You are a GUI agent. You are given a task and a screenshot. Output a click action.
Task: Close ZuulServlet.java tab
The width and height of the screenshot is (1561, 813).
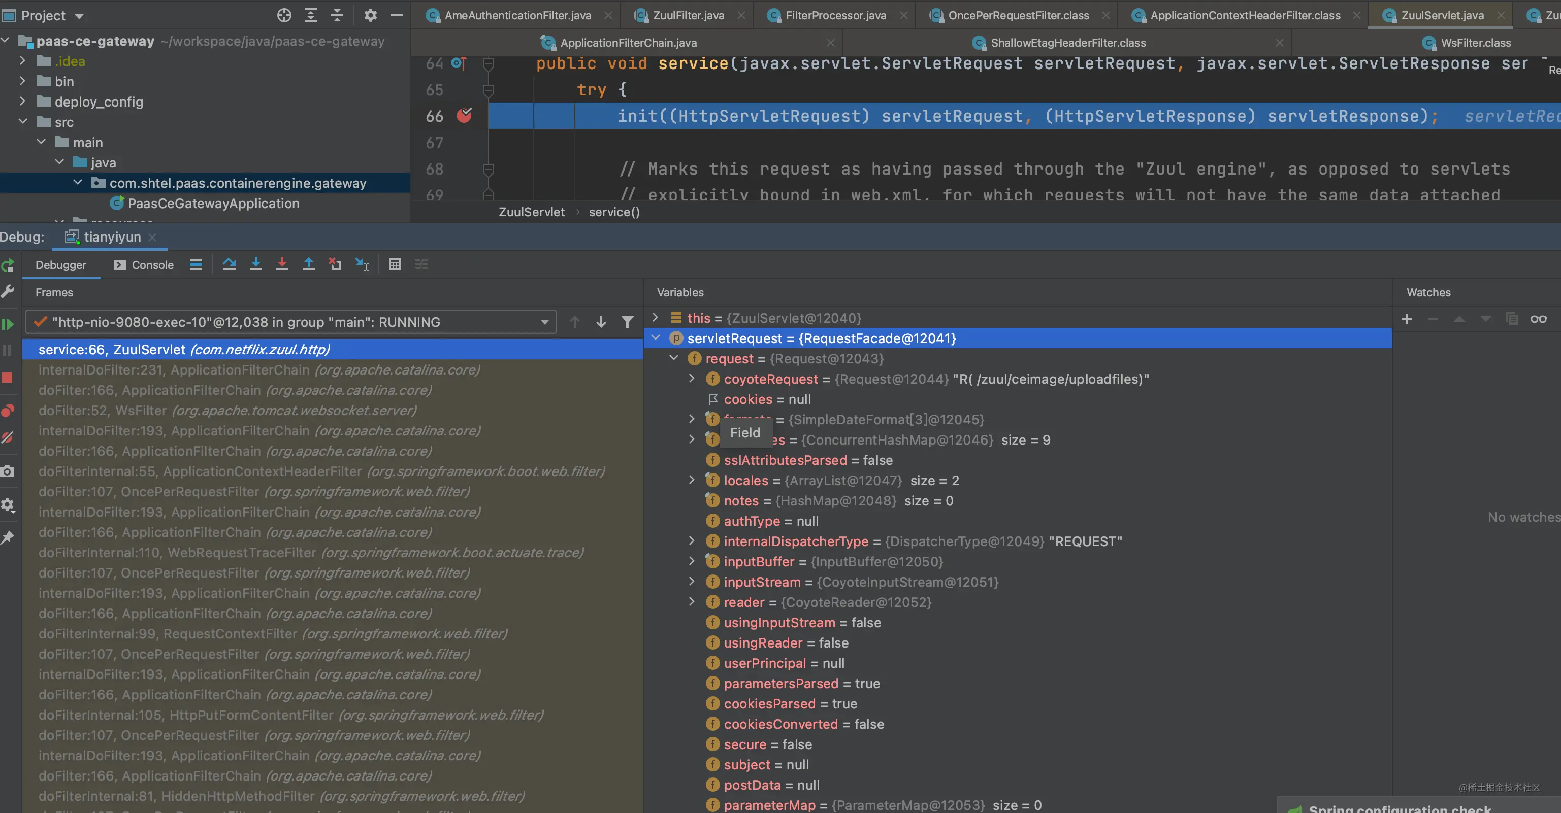tap(1501, 16)
